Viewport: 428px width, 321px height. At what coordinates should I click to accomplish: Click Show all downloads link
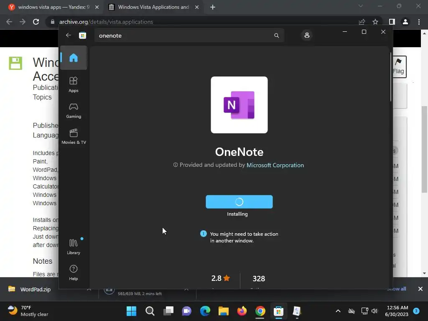pyautogui.click(x=397, y=289)
